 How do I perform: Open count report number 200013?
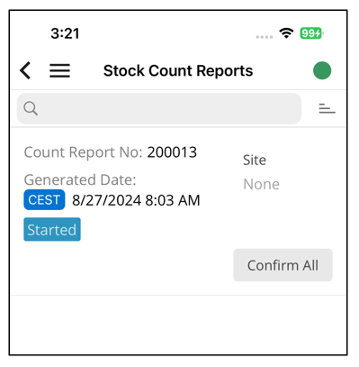click(x=172, y=152)
